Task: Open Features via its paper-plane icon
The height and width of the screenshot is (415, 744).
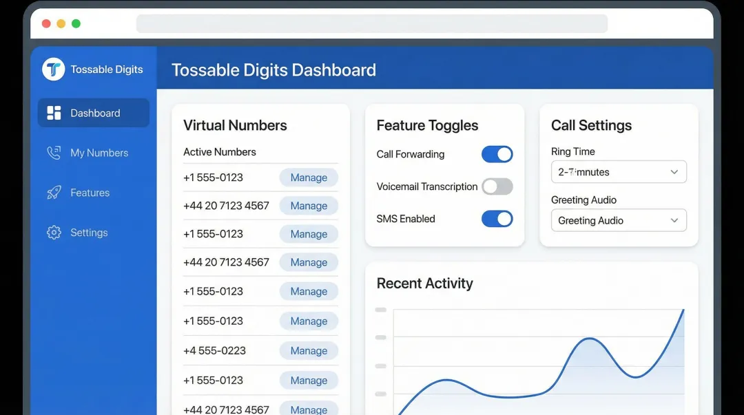Action: click(54, 193)
